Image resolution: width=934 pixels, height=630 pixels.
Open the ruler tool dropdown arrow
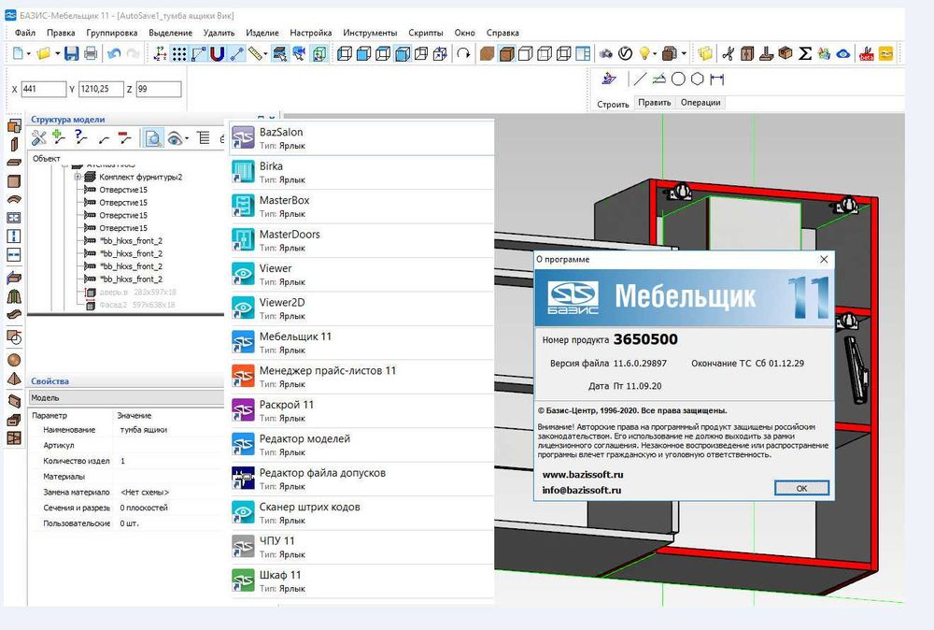(266, 53)
